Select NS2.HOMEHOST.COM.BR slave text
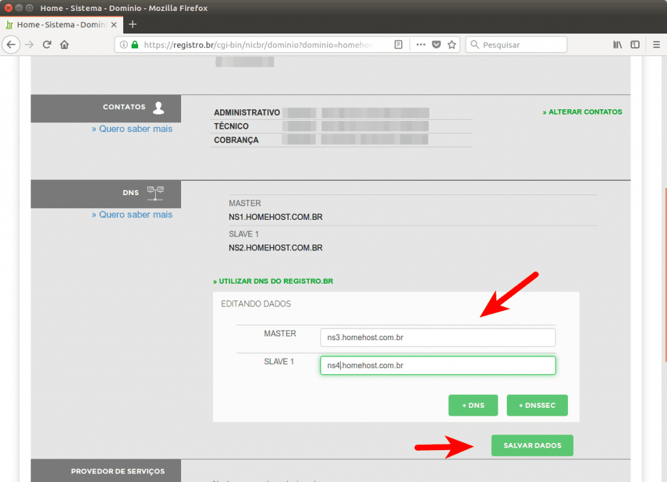The image size is (667, 482). 276,248
